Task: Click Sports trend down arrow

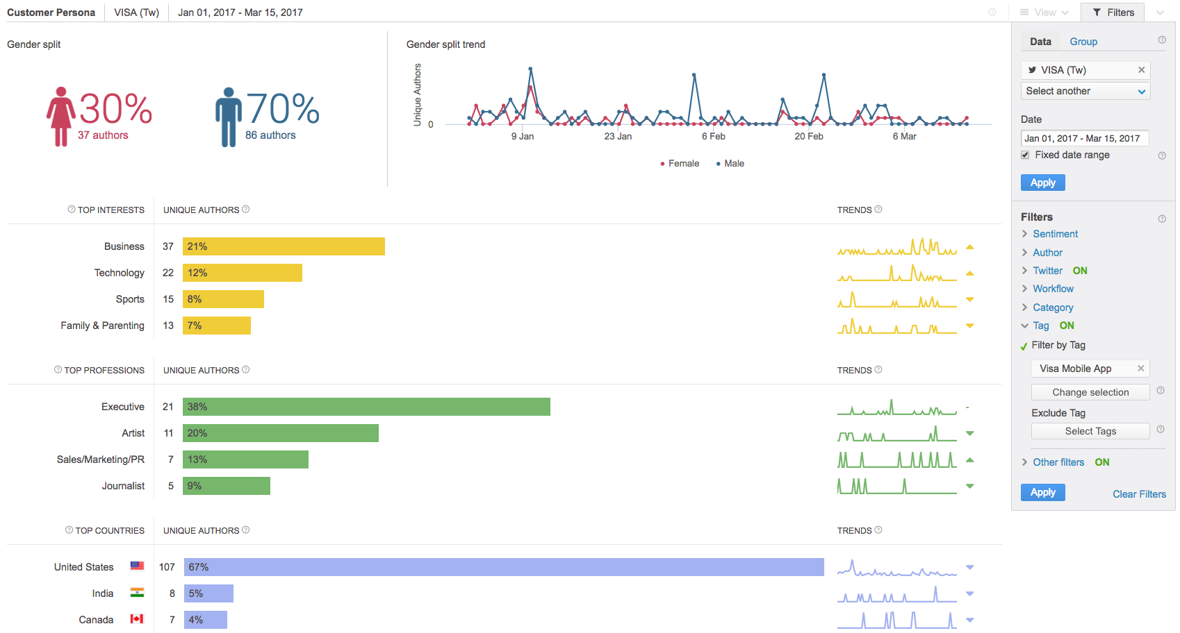Action: coord(970,299)
